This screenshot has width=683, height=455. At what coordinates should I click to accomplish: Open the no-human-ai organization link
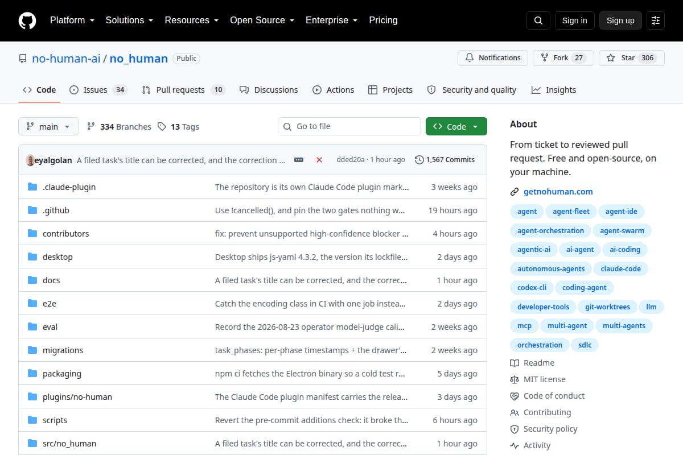tap(66, 58)
